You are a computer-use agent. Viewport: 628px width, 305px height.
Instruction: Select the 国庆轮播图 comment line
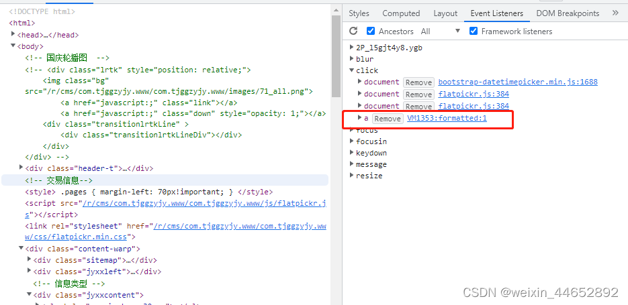(x=67, y=58)
